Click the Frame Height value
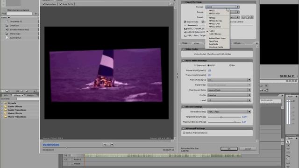Viewport: 299px width, 168px height. point(209,75)
